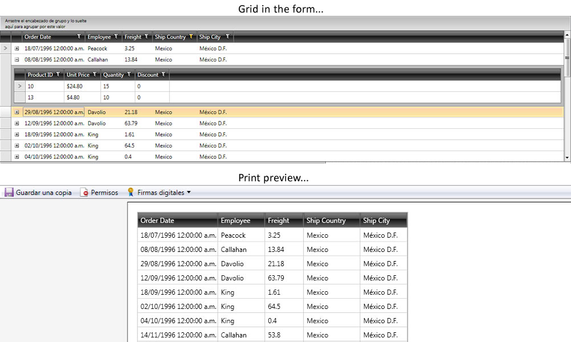Click freight '53.8' in the print preview
The height and width of the screenshot is (342, 571).
pos(274,335)
